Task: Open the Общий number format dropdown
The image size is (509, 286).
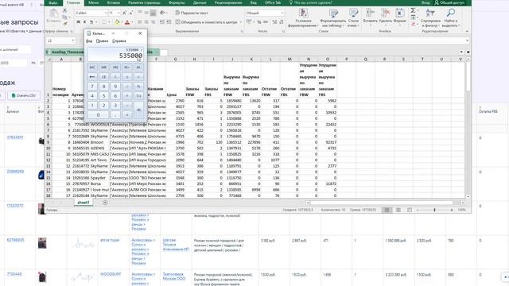Action: pos(282,13)
